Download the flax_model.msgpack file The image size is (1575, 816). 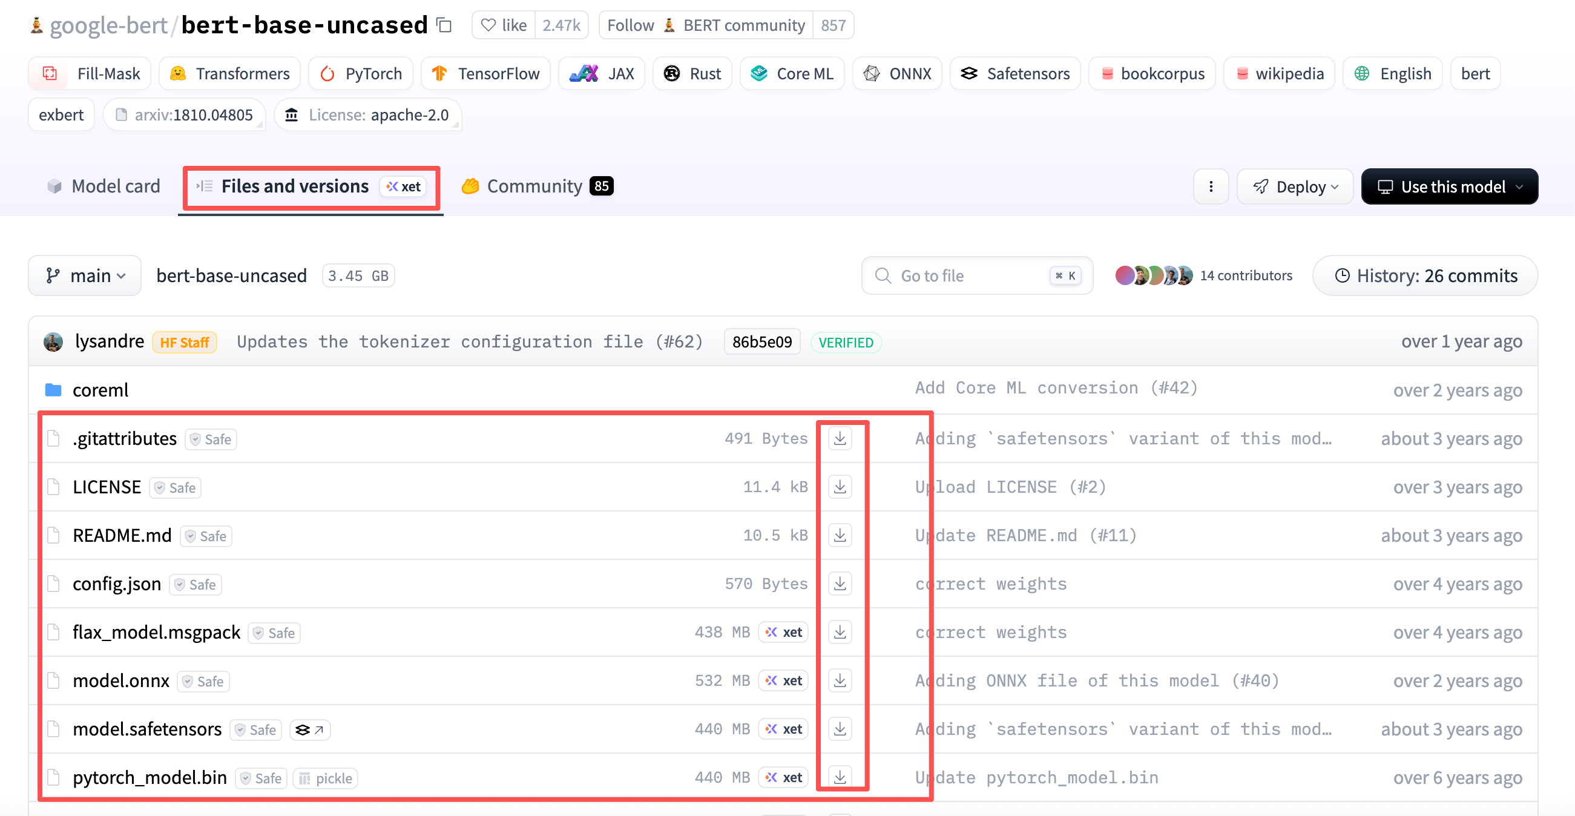point(840,632)
